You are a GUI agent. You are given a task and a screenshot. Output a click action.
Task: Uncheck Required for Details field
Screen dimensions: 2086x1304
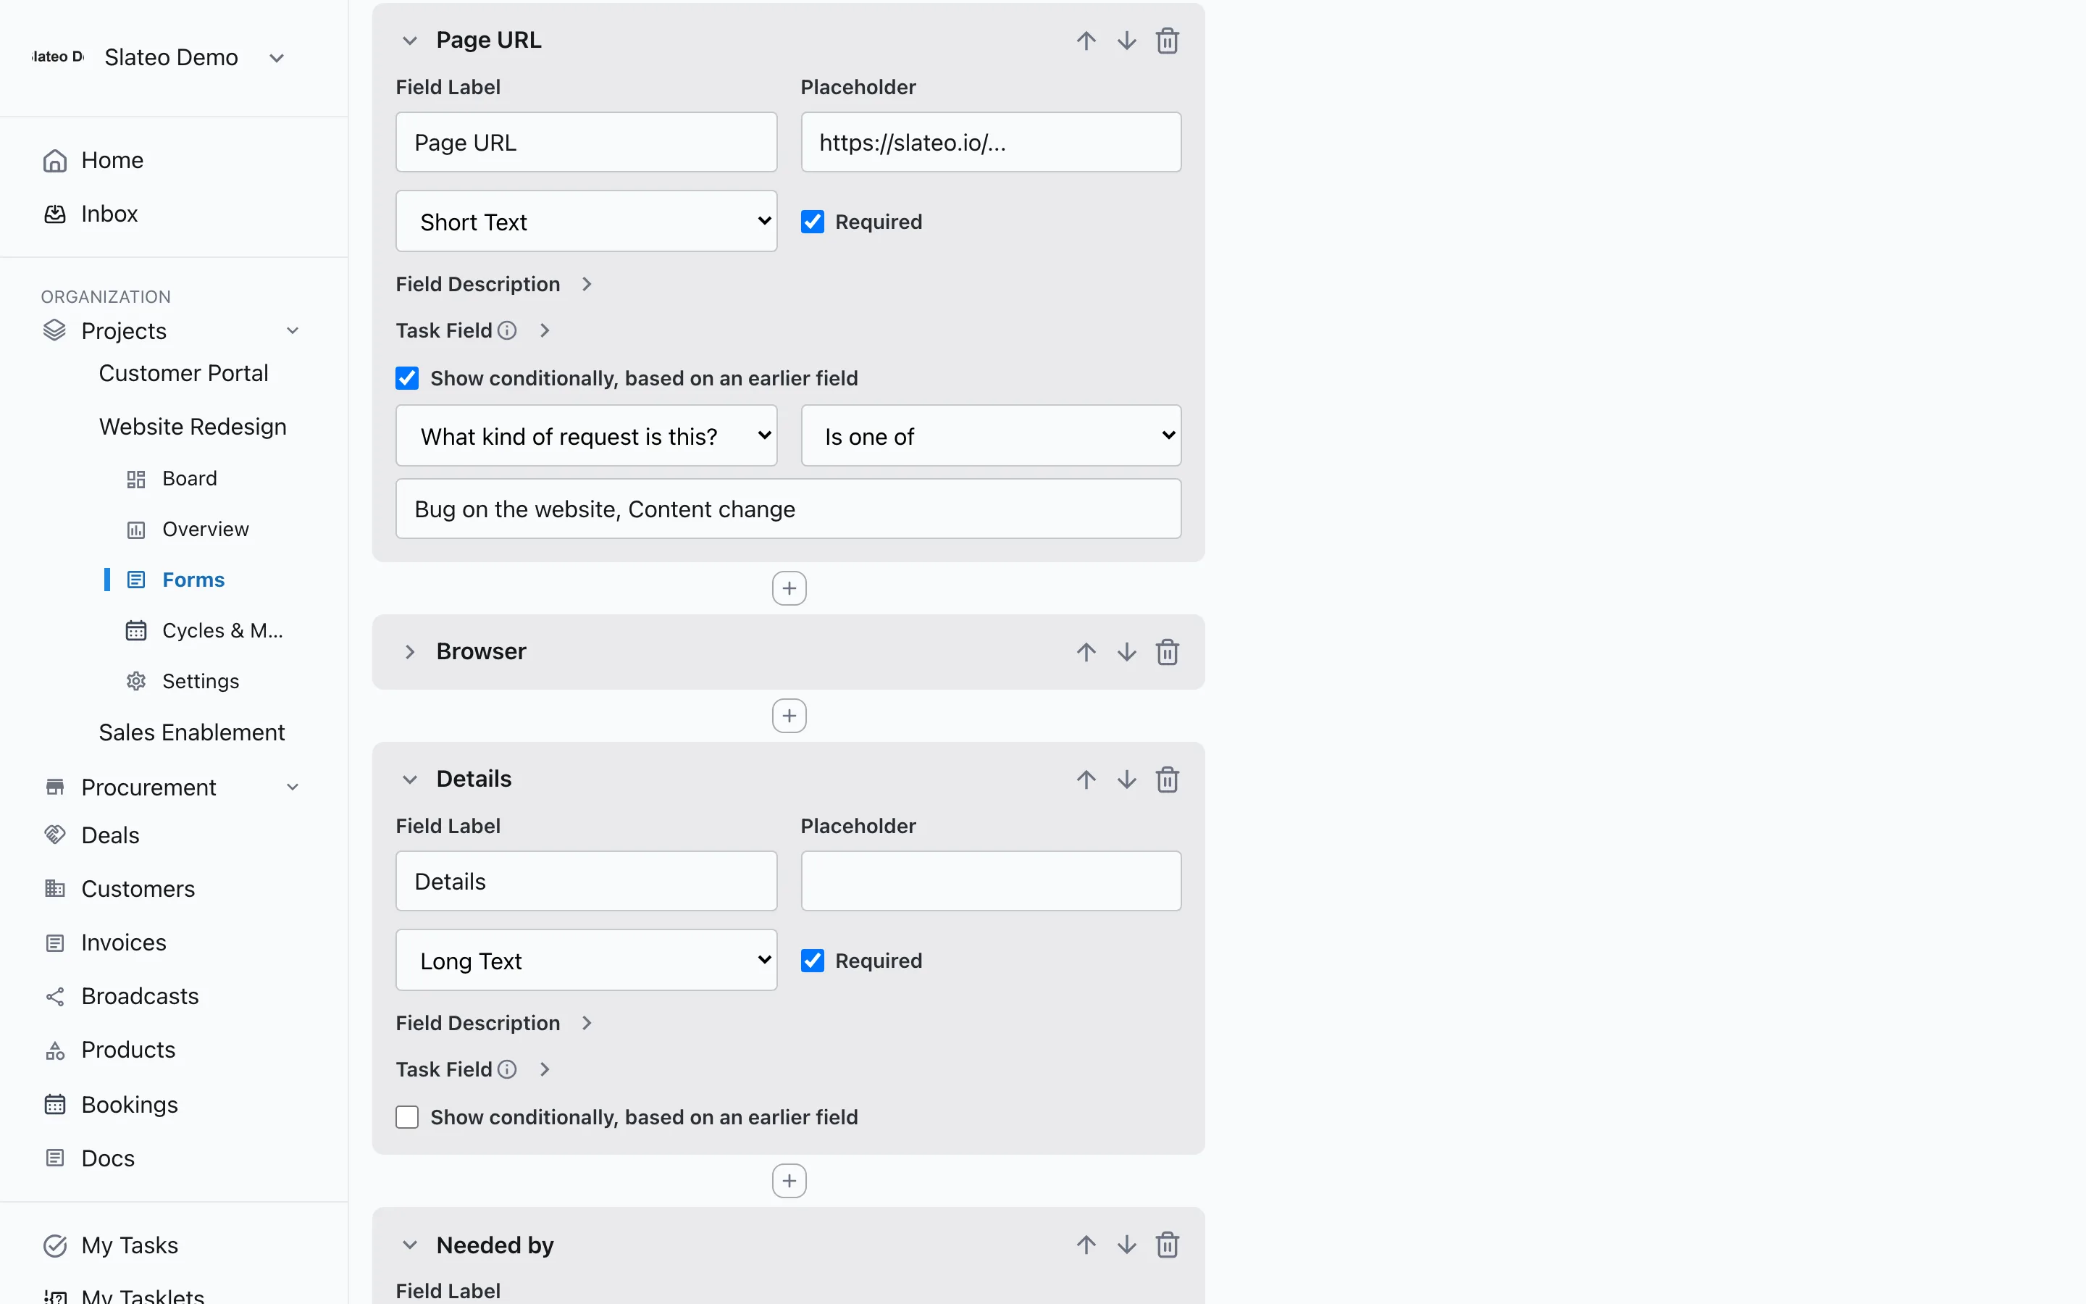[x=812, y=961]
